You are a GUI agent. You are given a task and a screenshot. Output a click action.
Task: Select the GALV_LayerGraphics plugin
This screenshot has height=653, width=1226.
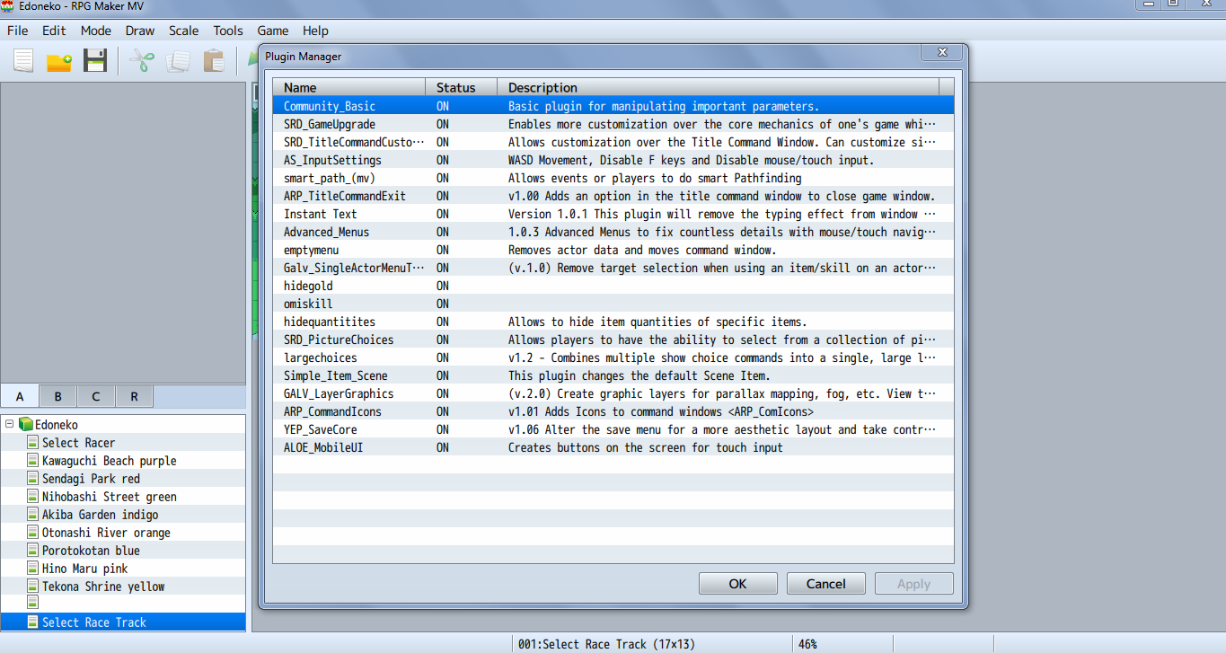(613, 393)
